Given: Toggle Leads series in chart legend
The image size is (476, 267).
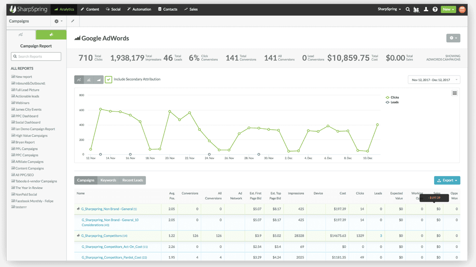Looking at the screenshot, I should [x=392, y=102].
